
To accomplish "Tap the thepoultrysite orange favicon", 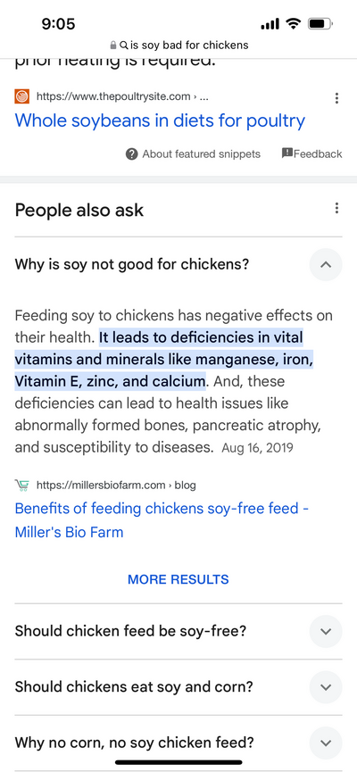I will pyautogui.click(x=22, y=96).
